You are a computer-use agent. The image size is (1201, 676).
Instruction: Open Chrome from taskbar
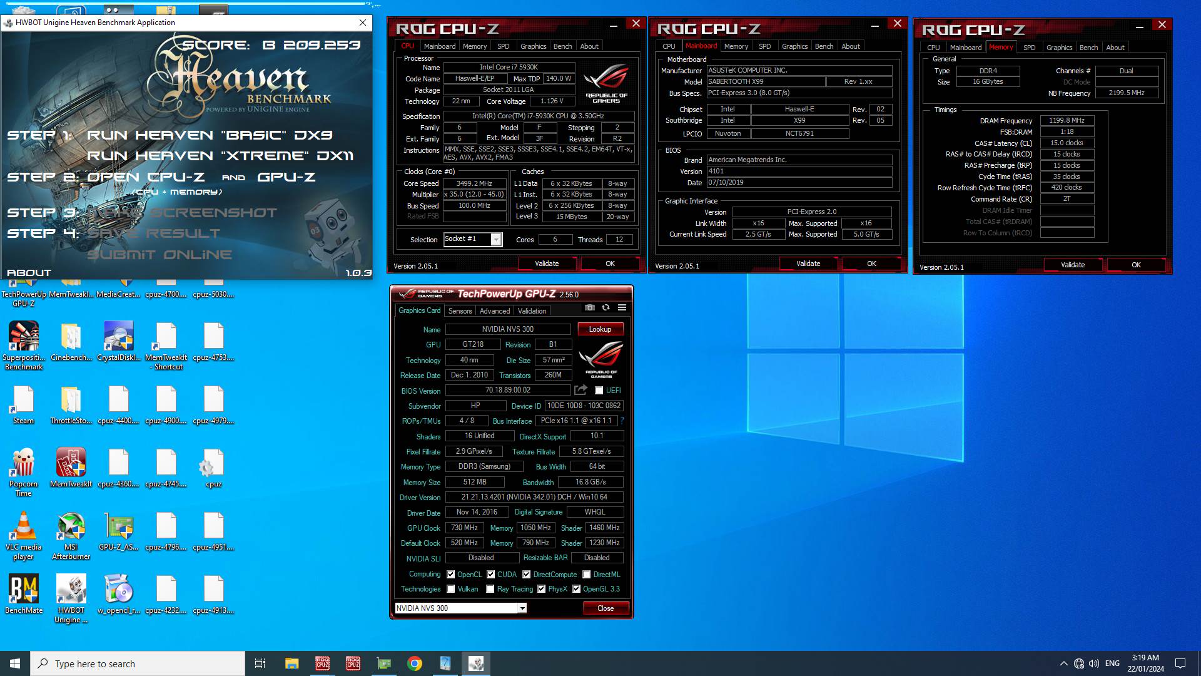coord(415,663)
